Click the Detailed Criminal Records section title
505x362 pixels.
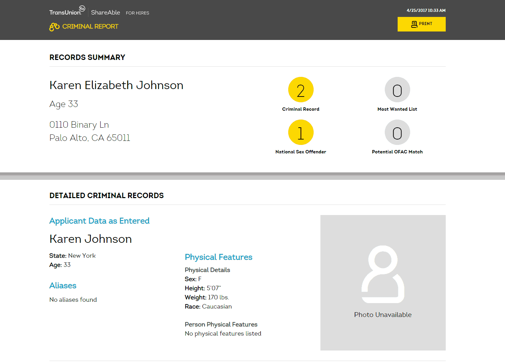(x=106, y=195)
